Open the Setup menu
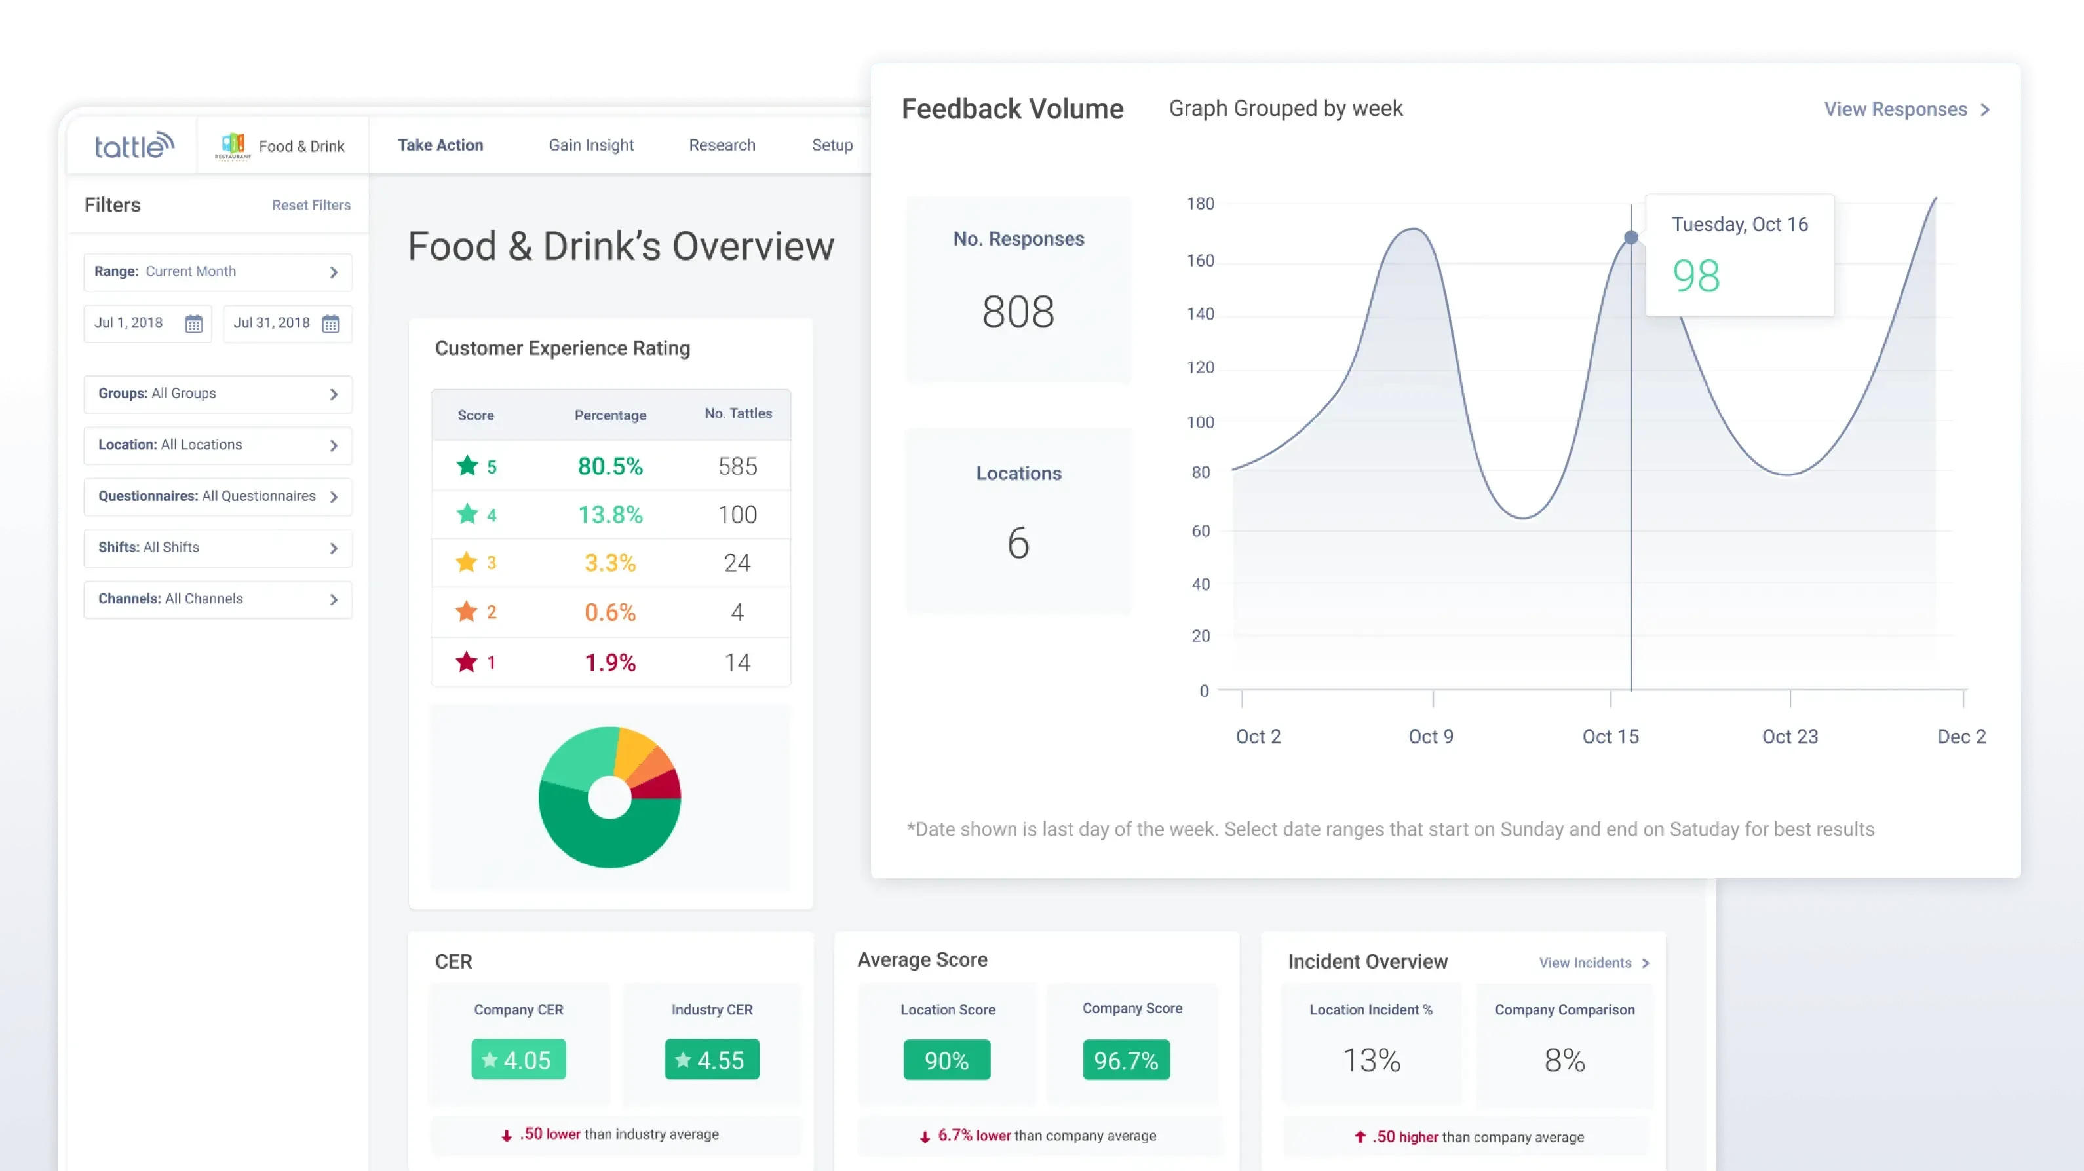The height and width of the screenshot is (1171, 2084). pos(832,145)
